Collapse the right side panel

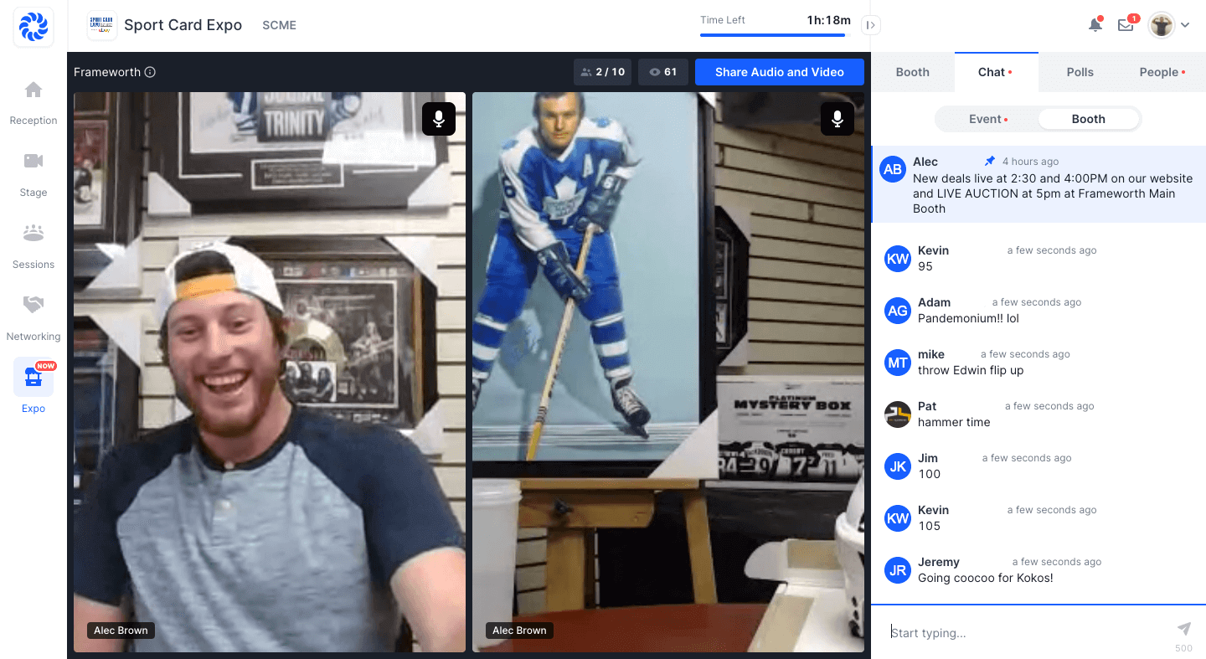tap(871, 25)
